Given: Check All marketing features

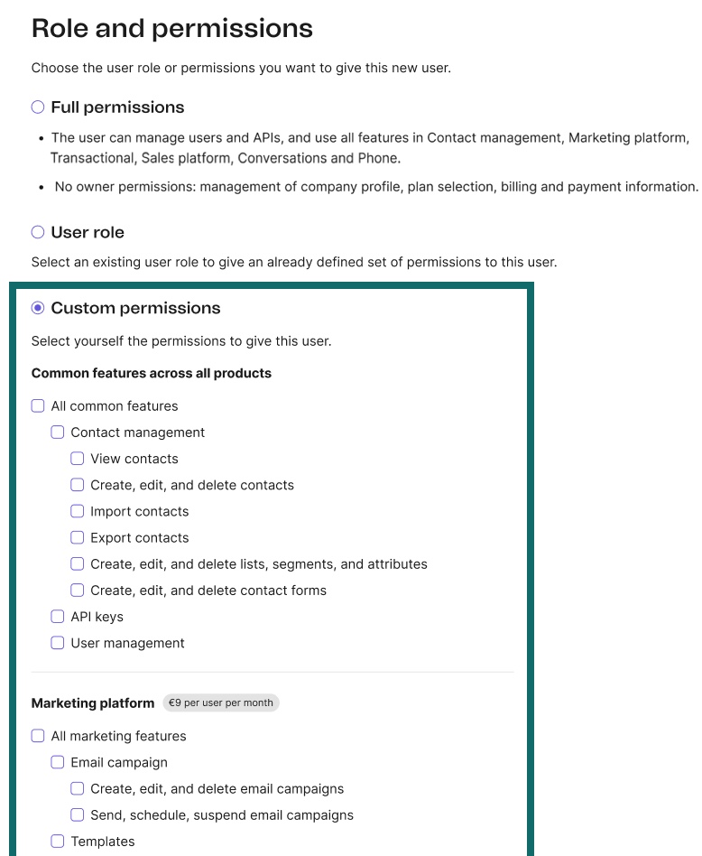Looking at the screenshot, I should [x=38, y=736].
